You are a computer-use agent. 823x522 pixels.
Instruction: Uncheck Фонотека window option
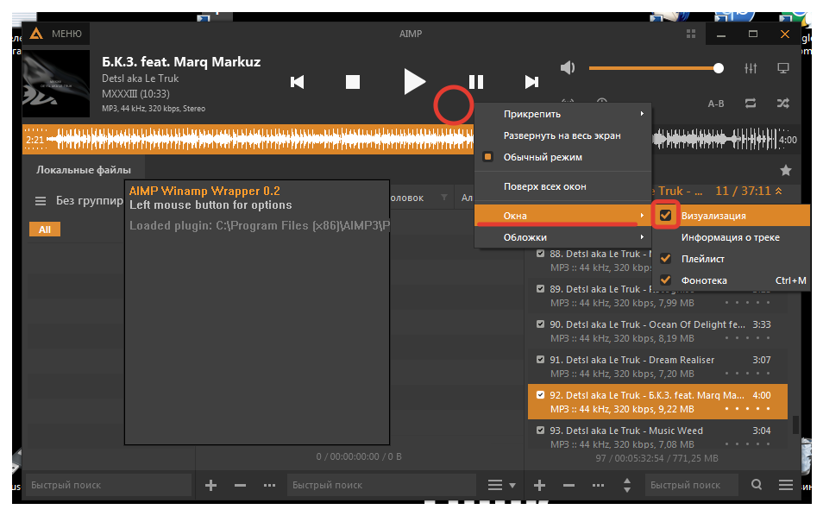(665, 280)
